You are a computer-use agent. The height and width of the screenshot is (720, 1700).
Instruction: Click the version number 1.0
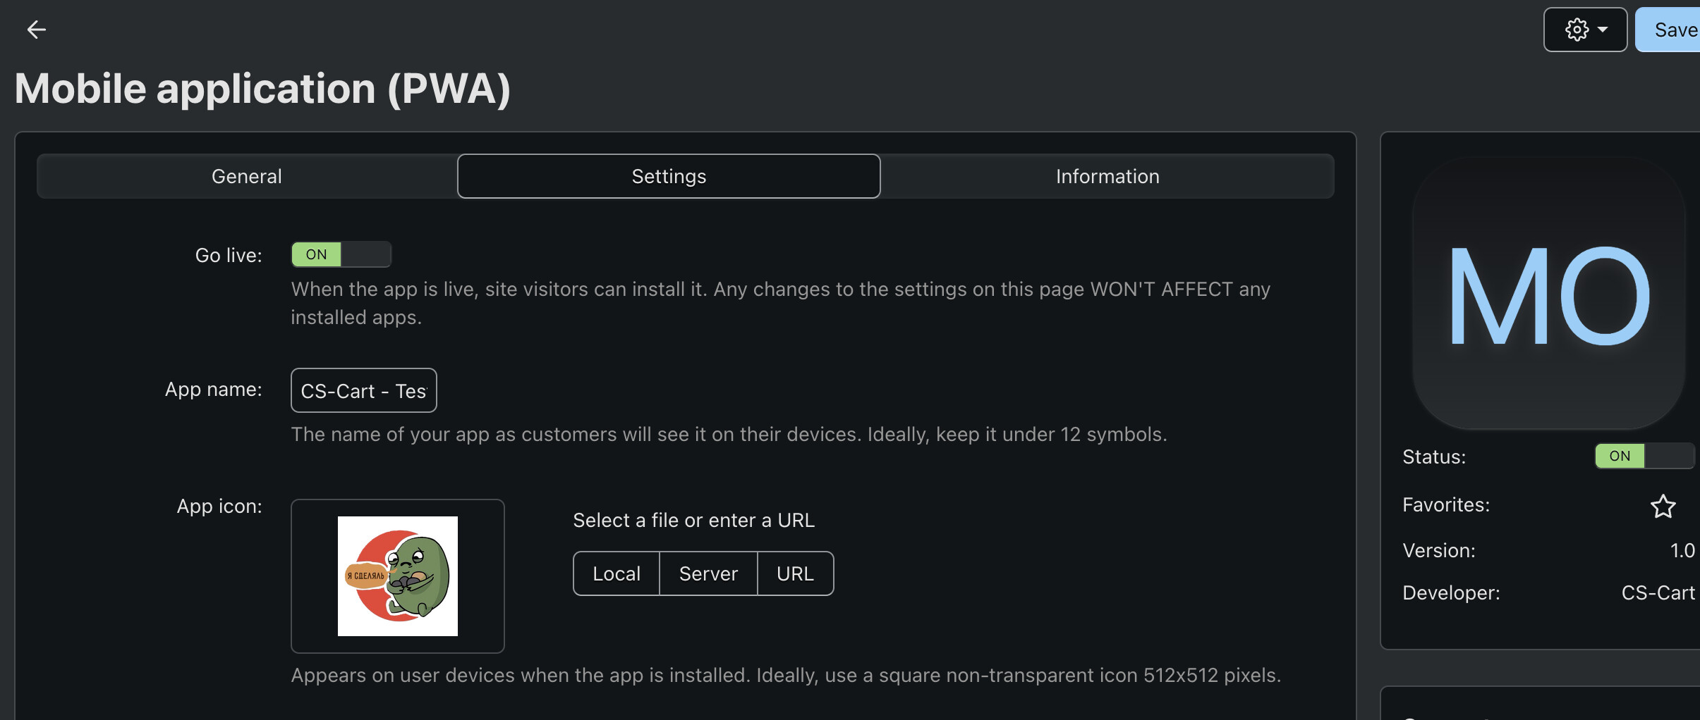pos(1682,551)
